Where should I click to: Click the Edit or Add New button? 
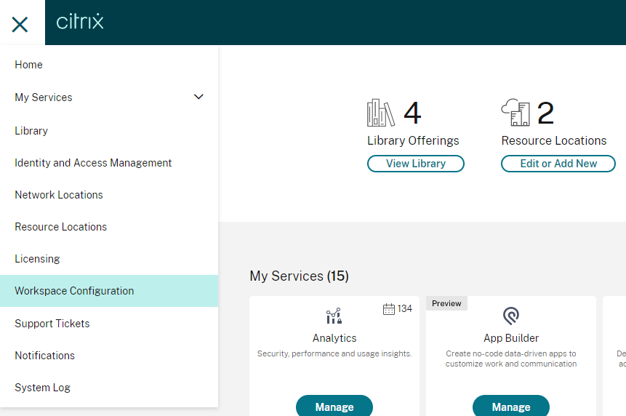[558, 164]
